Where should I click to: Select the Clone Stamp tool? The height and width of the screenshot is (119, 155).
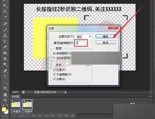(5, 35)
